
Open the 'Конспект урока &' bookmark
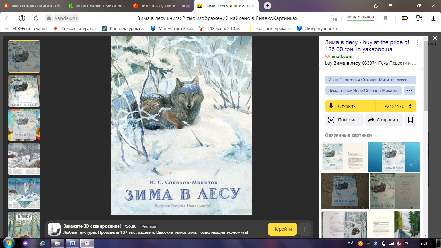[x=123, y=29]
